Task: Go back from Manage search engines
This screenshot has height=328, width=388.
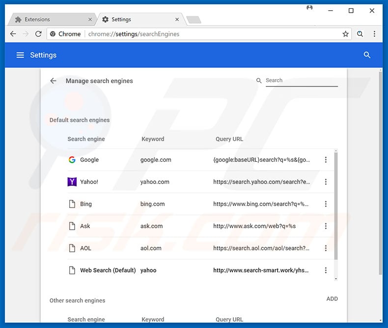Action: point(53,81)
